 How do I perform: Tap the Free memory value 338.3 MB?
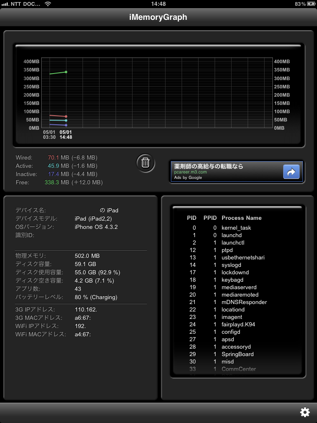57,182
